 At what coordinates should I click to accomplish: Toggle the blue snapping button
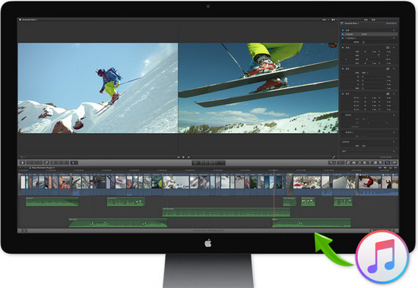pyautogui.click(x=396, y=168)
